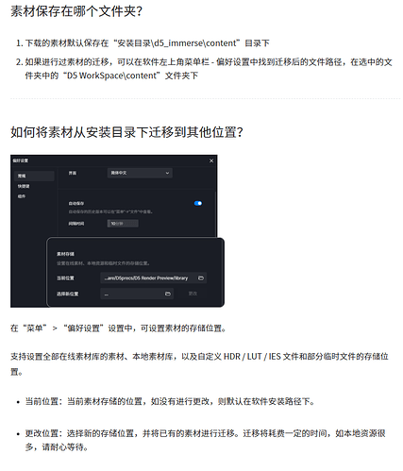The height and width of the screenshot is (471, 403).
Task: Click the preferences screenshot image
Action: click(x=117, y=231)
